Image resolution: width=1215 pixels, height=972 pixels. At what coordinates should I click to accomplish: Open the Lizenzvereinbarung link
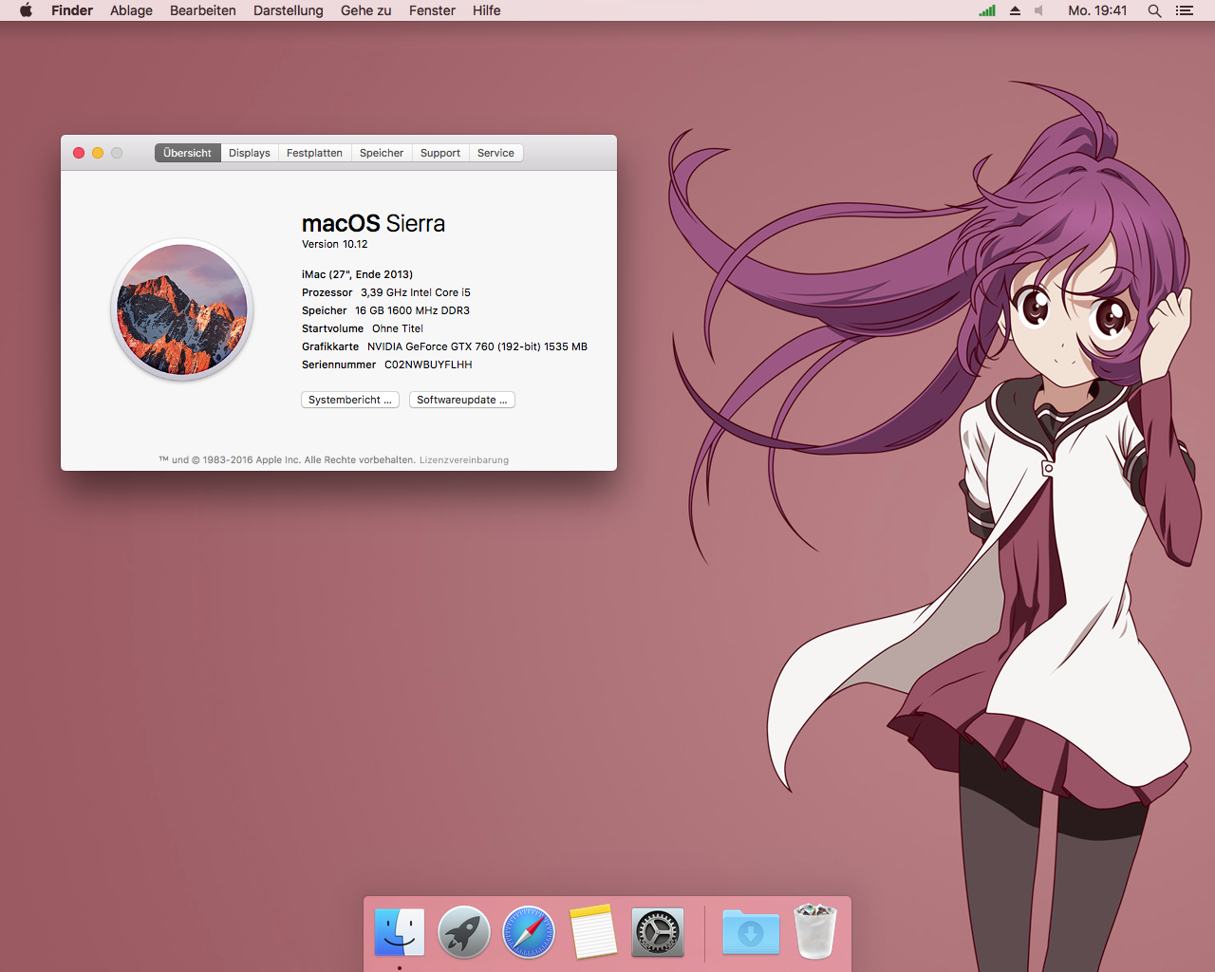[x=464, y=460]
